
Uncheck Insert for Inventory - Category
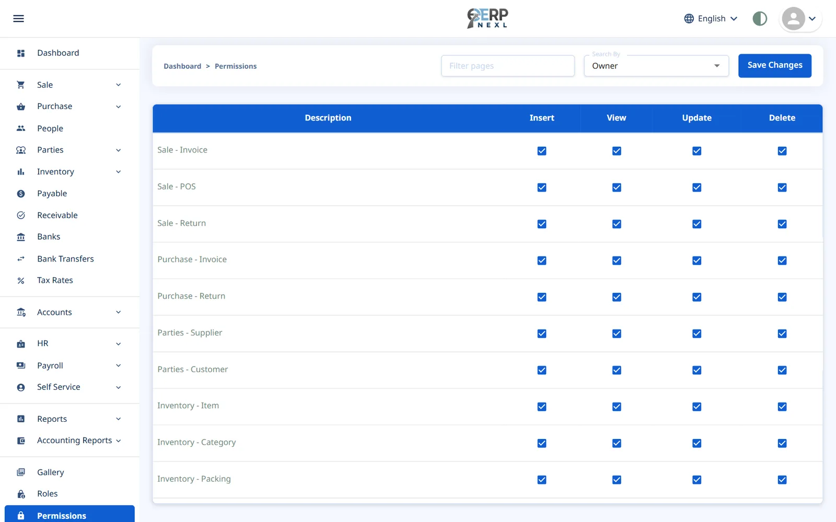coord(542,443)
